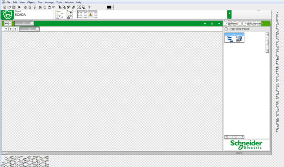
Task: Open Help with the question mark icon
Action: pyautogui.click(x=89, y=7)
